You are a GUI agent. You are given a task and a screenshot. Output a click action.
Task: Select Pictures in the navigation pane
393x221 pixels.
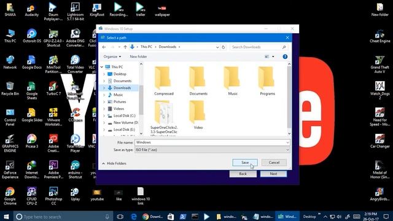coord(120,102)
